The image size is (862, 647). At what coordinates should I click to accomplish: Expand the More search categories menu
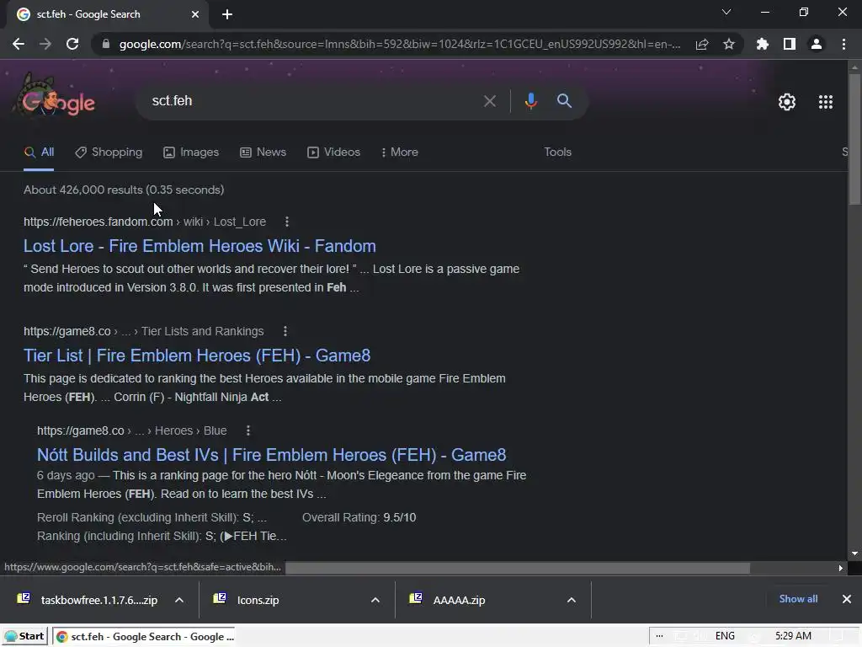coord(400,152)
